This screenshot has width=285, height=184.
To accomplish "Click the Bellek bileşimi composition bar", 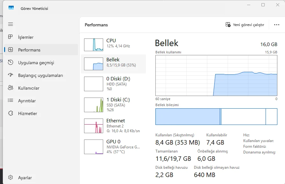I will [216, 117].
